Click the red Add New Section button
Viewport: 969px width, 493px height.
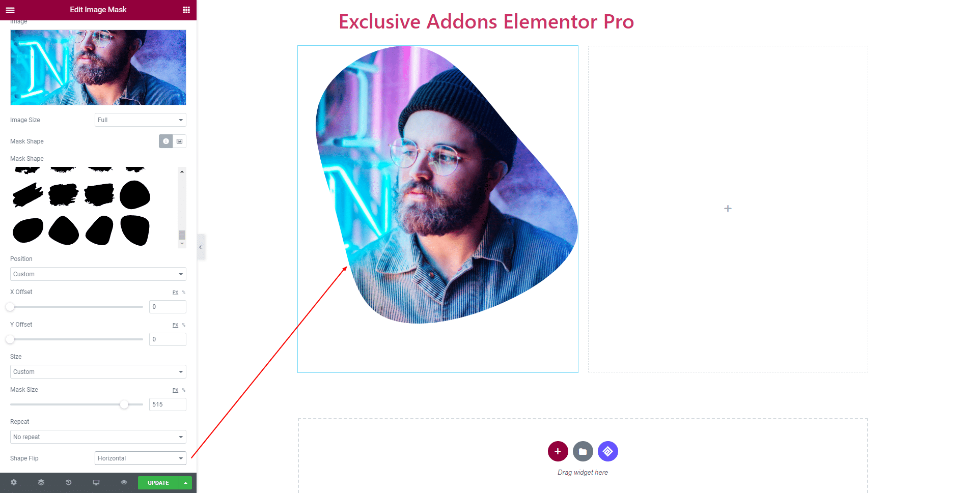tap(558, 451)
